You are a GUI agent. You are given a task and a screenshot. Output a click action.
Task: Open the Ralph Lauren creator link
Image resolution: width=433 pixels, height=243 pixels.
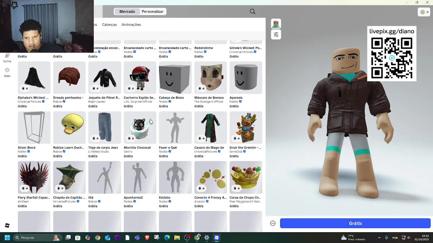coord(97,102)
